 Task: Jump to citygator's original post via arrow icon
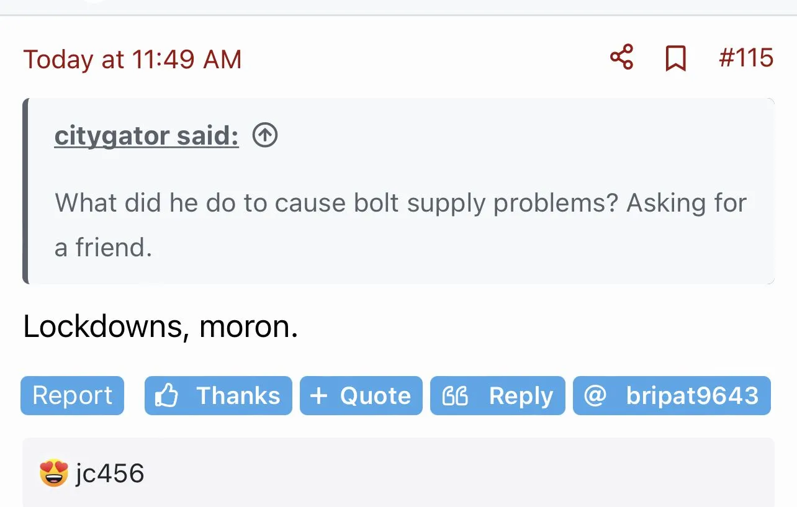(x=265, y=135)
